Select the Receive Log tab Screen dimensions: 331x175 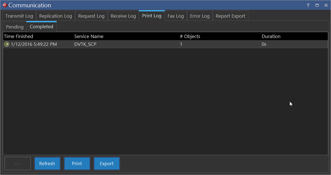(123, 16)
